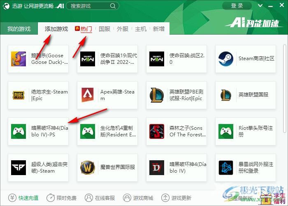Click the game list vertical scrollbar

tap(285, 88)
